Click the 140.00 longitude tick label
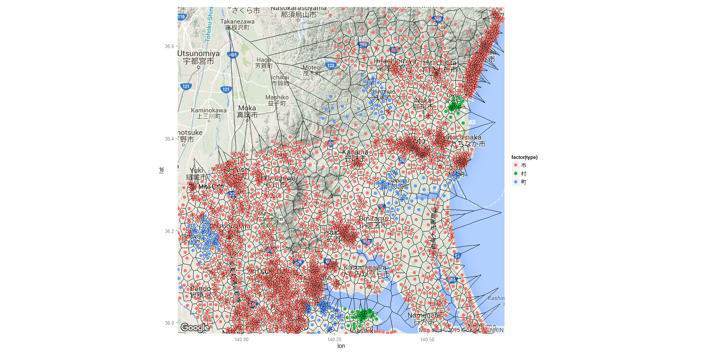Screen dimensions: 705x353 coord(242,339)
